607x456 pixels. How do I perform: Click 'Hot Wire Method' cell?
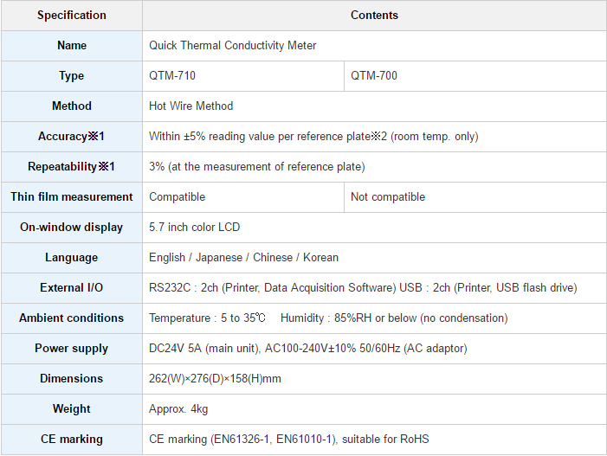click(374, 106)
